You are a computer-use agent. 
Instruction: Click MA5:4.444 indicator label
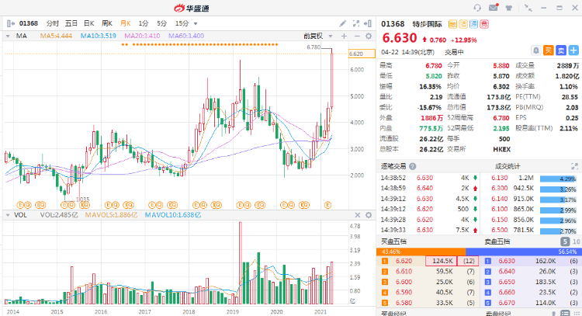pos(56,36)
